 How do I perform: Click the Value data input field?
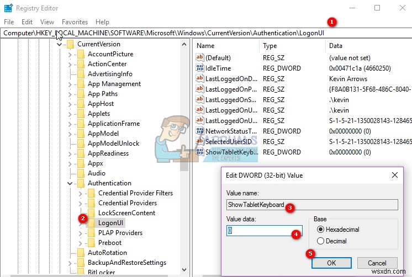point(264,231)
